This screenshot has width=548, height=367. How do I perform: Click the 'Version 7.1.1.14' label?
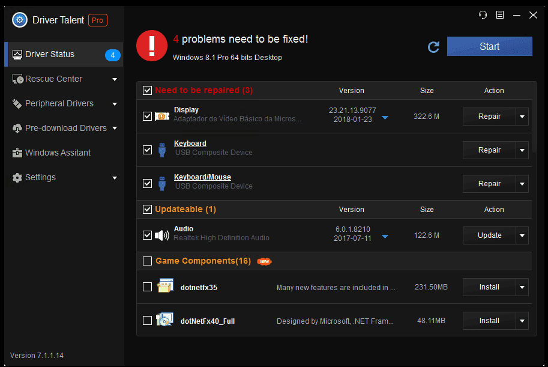(x=37, y=356)
